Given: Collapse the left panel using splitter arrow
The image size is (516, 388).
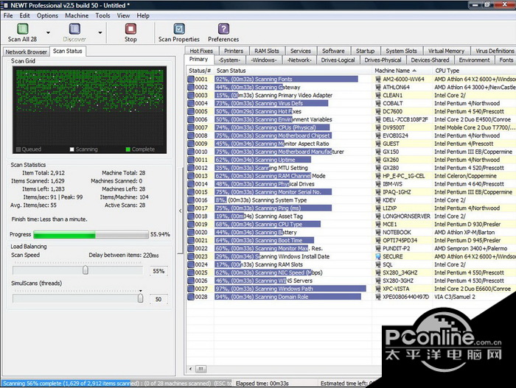Looking at the screenshot, I should 181,211.
